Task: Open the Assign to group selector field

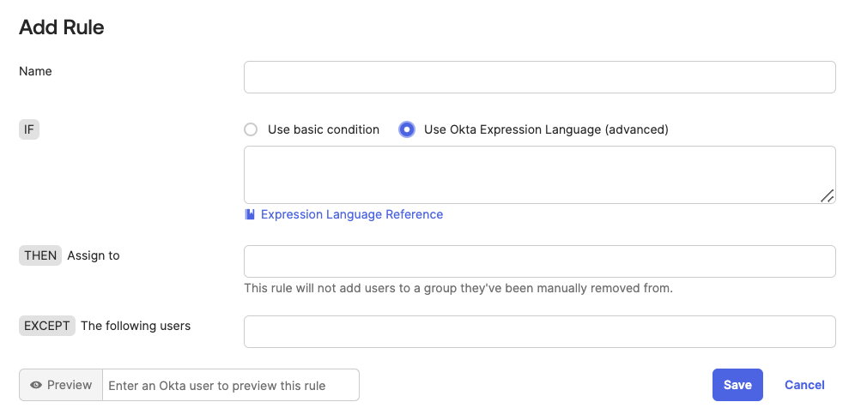Action: tap(539, 261)
